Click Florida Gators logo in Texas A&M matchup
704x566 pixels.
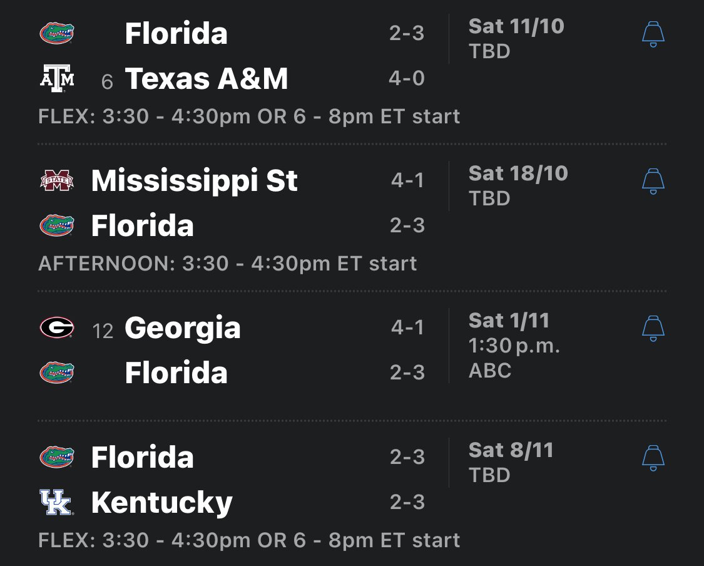click(x=57, y=33)
